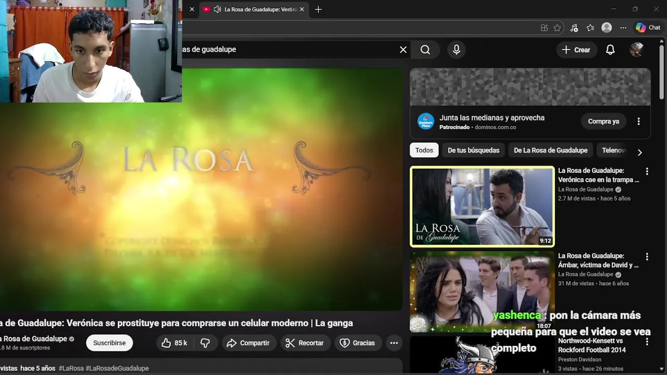The height and width of the screenshot is (375, 667).
Task: Open channel La Rosa de Guadalupe under Verónica video
Action: tap(586, 190)
